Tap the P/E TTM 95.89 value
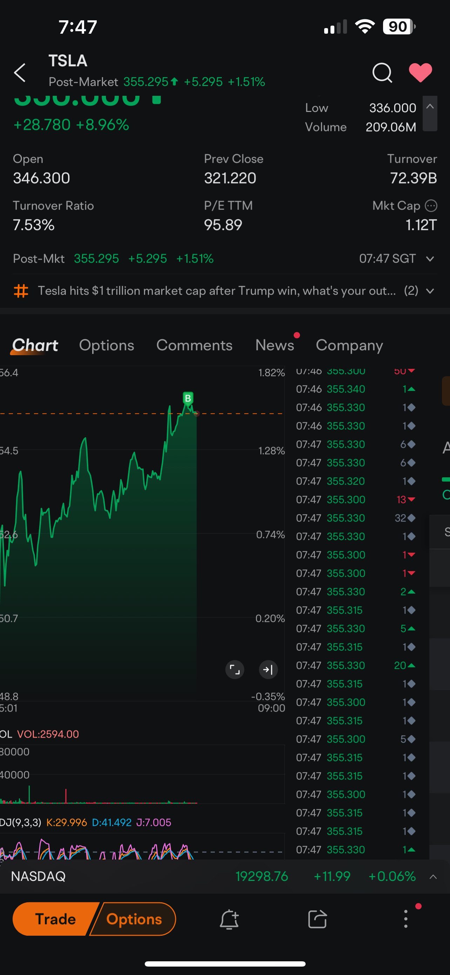Screen dimensions: 450x975 223,225
